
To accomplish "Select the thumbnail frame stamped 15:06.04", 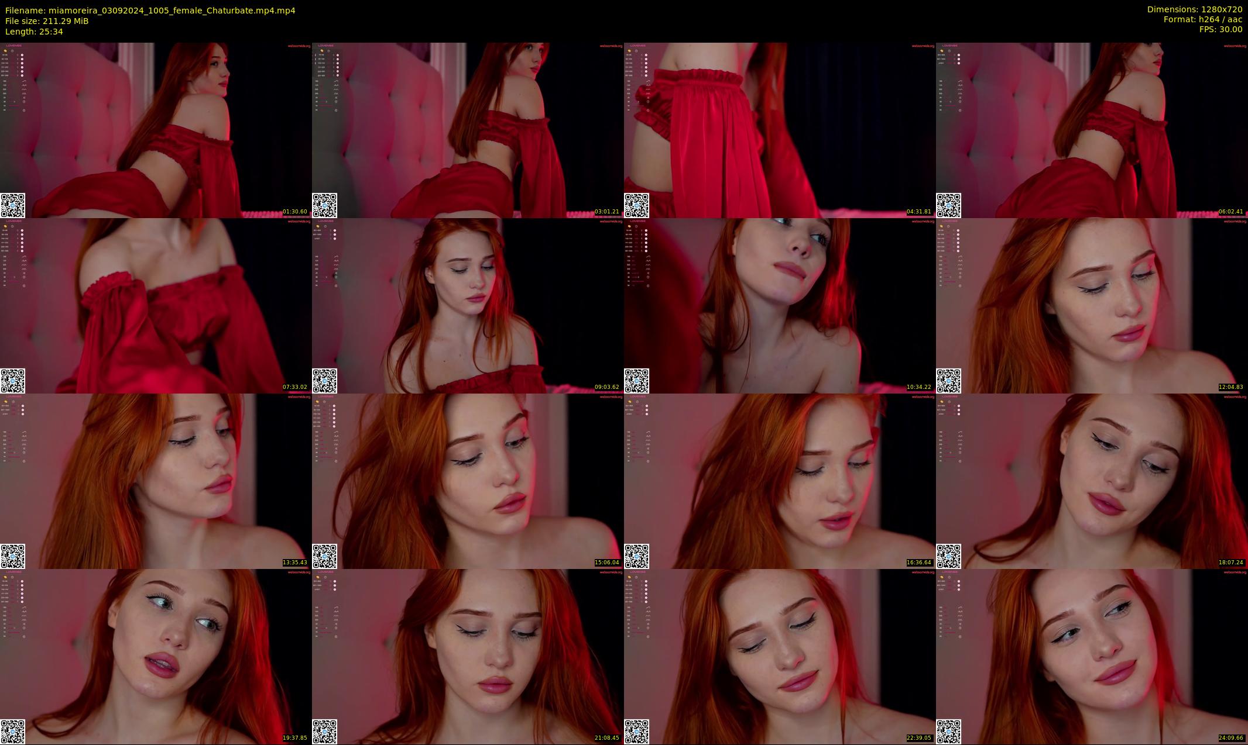I will [468, 481].
